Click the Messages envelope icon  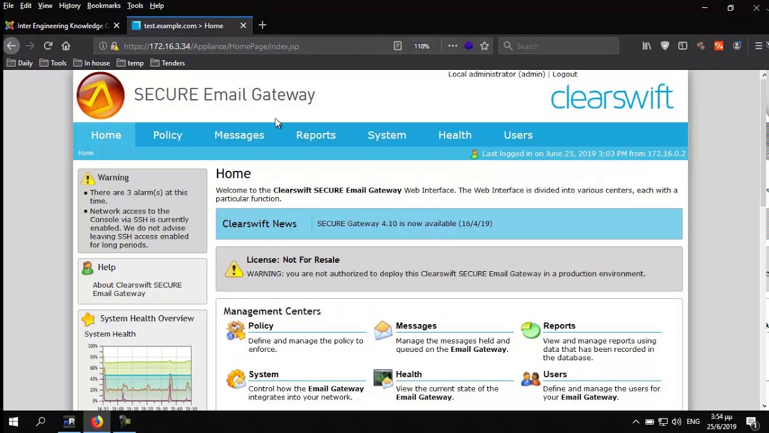click(x=383, y=330)
